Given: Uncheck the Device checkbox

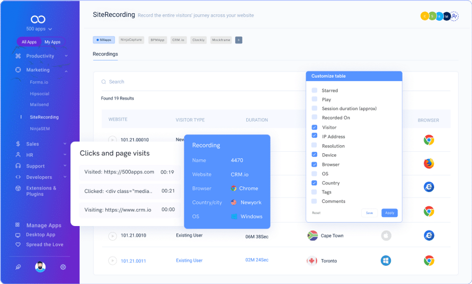Looking at the screenshot, I should [x=314, y=154].
